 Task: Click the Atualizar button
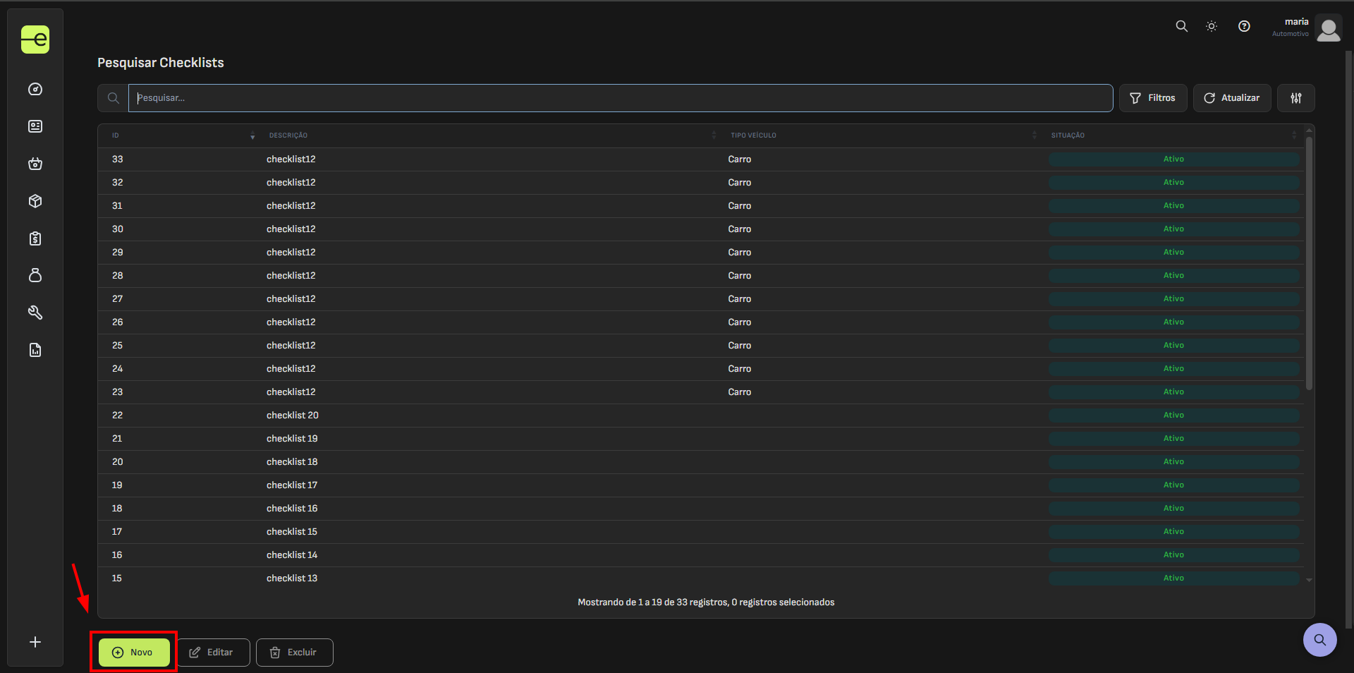1232,98
